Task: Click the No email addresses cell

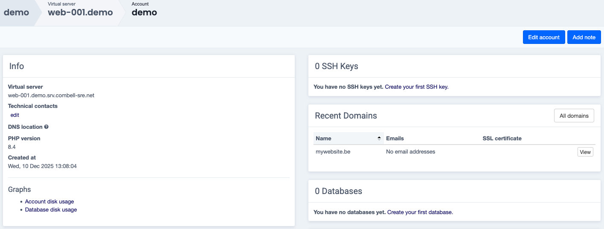Action: point(410,152)
